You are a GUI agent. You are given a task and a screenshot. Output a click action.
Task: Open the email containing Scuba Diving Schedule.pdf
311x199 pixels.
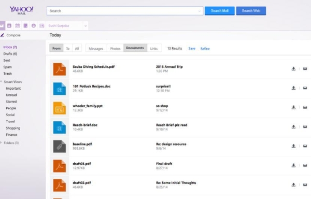click(305, 68)
